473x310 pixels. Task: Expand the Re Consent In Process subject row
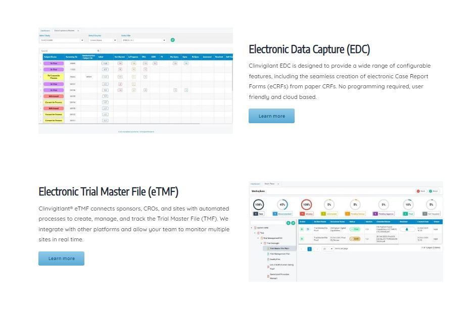click(41, 77)
